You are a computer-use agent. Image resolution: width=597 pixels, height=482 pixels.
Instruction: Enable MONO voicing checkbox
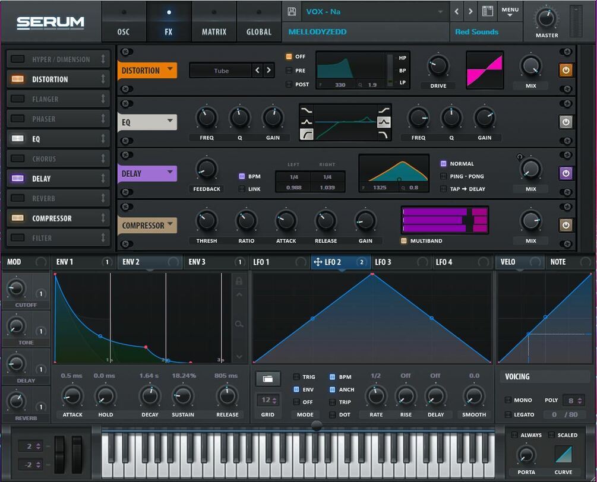(508, 400)
